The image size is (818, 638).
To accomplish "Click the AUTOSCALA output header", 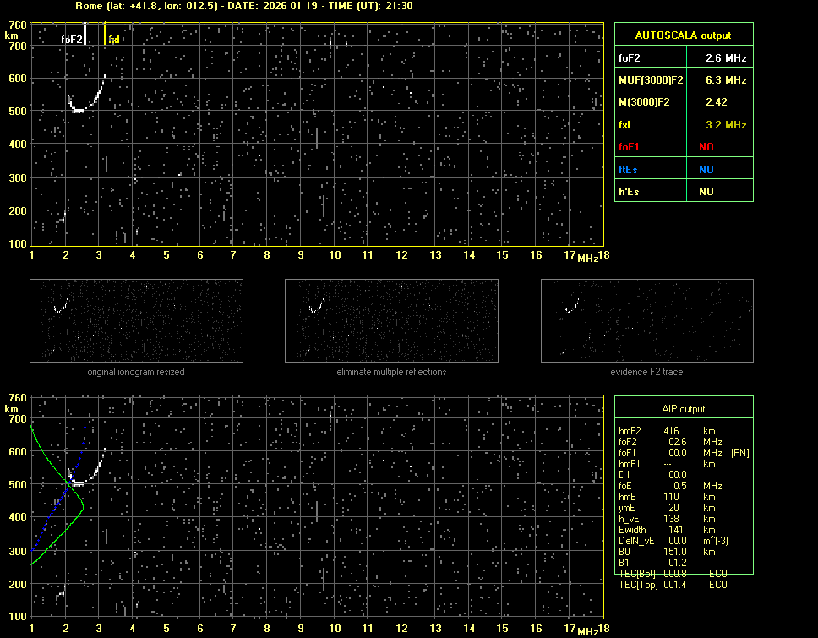I will pos(683,35).
